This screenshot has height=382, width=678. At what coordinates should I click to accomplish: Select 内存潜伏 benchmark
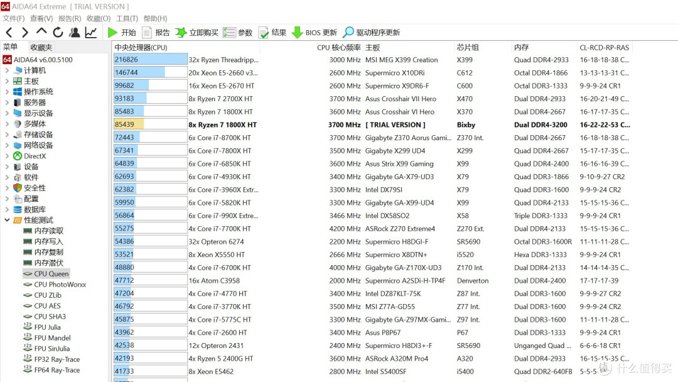pos(43,263)
